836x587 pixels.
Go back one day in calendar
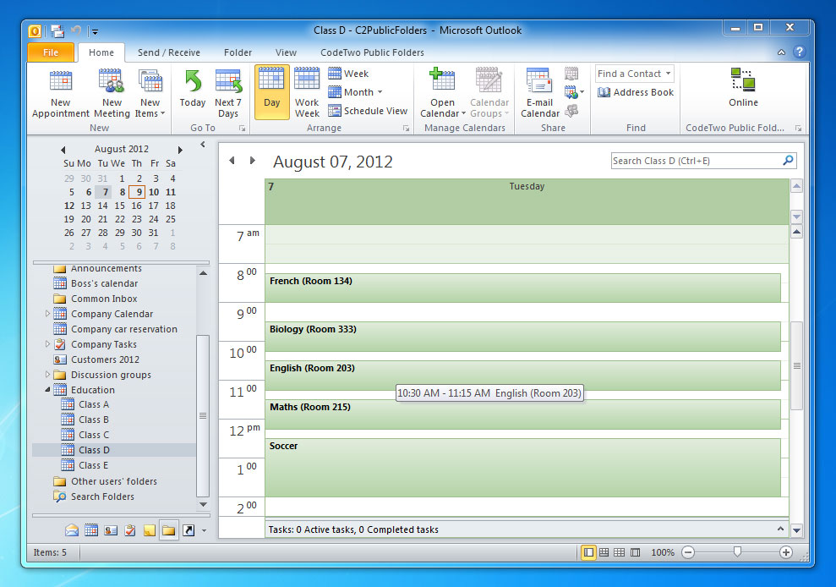(232, 160)
